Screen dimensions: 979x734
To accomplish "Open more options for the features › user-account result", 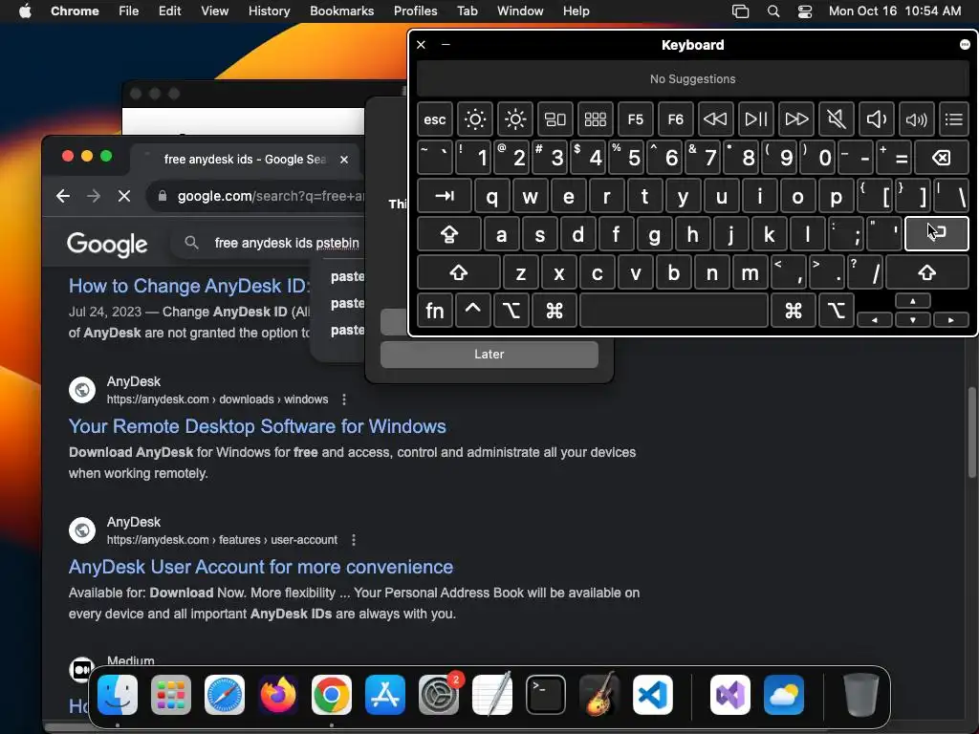I will [x=354, y=540].
